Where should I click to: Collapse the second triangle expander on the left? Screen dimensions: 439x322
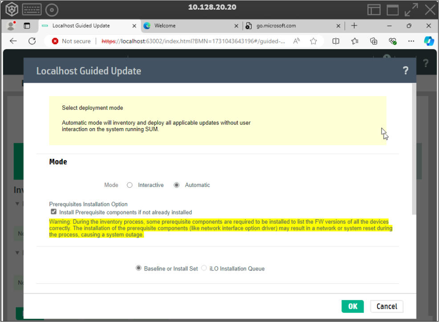[17, 253]
